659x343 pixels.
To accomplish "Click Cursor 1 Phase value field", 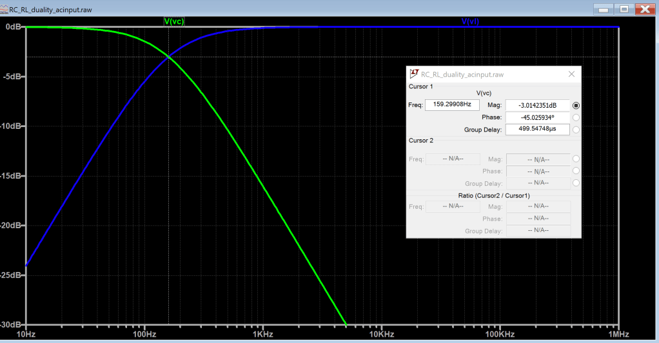I will [537, 117].
